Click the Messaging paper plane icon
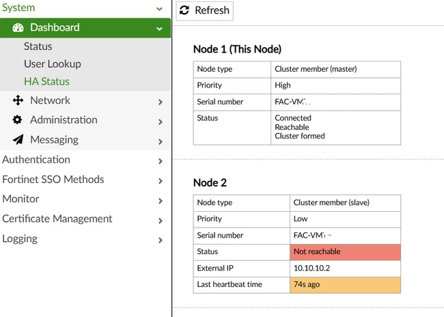444x317 pixels. coord(18,139)
